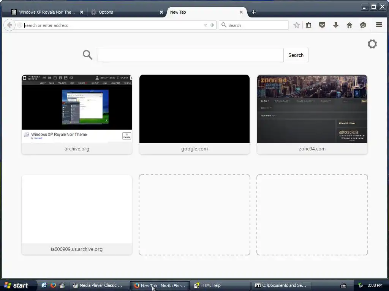
Task: Click the keyboard icon in taskbar
Action: 343,286
